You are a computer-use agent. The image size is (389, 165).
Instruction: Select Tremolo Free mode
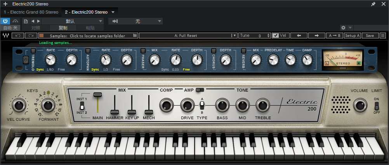tap(61, 69)
